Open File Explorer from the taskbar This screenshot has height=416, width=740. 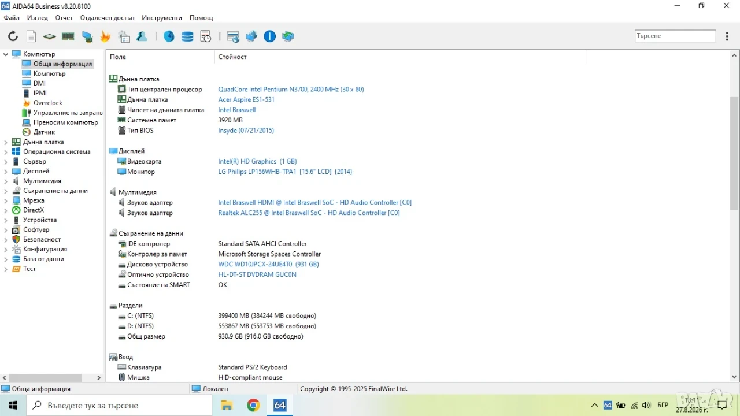(x=227, y=405)
